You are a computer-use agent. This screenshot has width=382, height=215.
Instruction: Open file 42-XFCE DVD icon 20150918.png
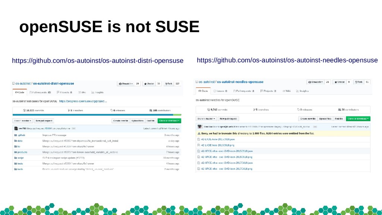pyautogui.click(x=226, y=157)
